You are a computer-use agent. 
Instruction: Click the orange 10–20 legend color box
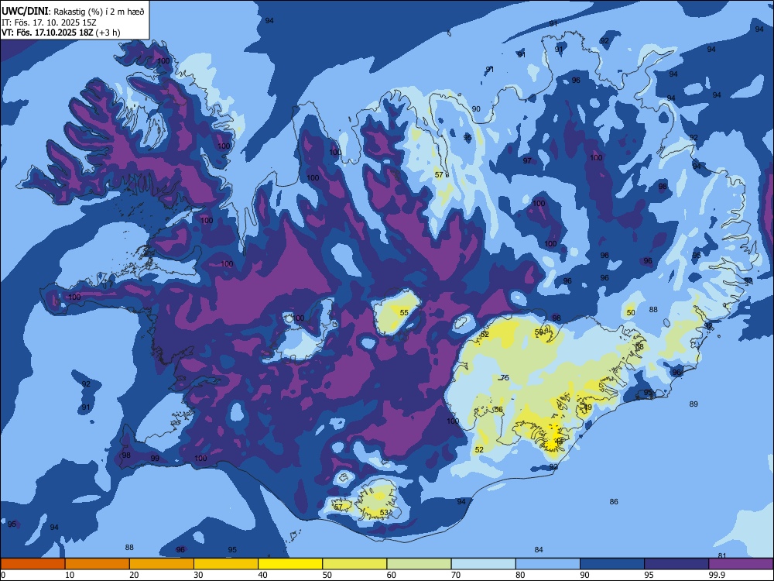(98, 564)
